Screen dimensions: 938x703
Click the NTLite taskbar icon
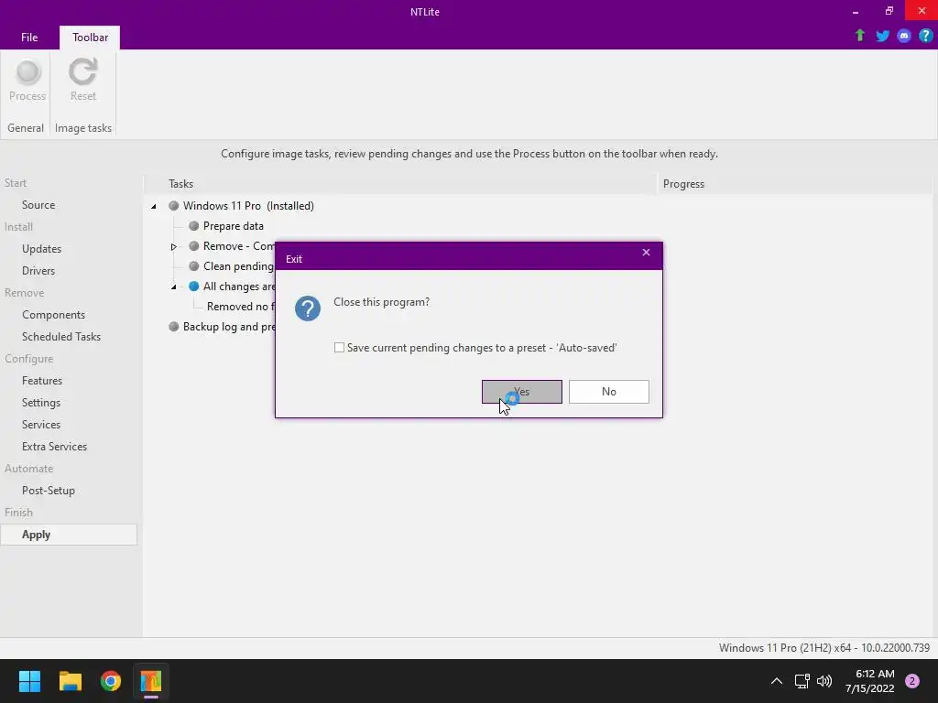[x=151, y=681]
